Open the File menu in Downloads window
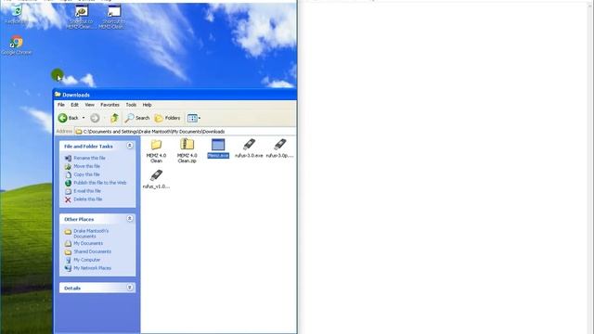This screenshot has width=594, height=334. click(x=61, y=105)
